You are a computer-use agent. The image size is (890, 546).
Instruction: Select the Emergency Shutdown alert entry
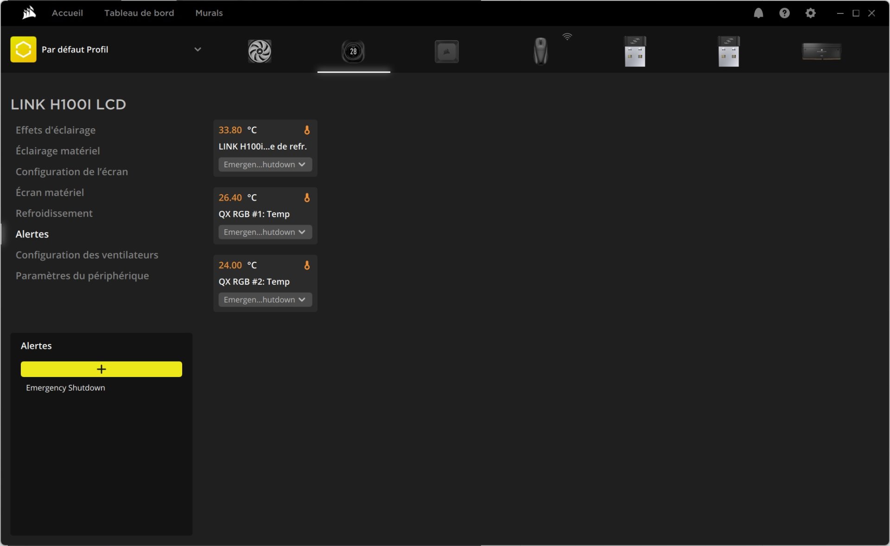tap(65, 388)
